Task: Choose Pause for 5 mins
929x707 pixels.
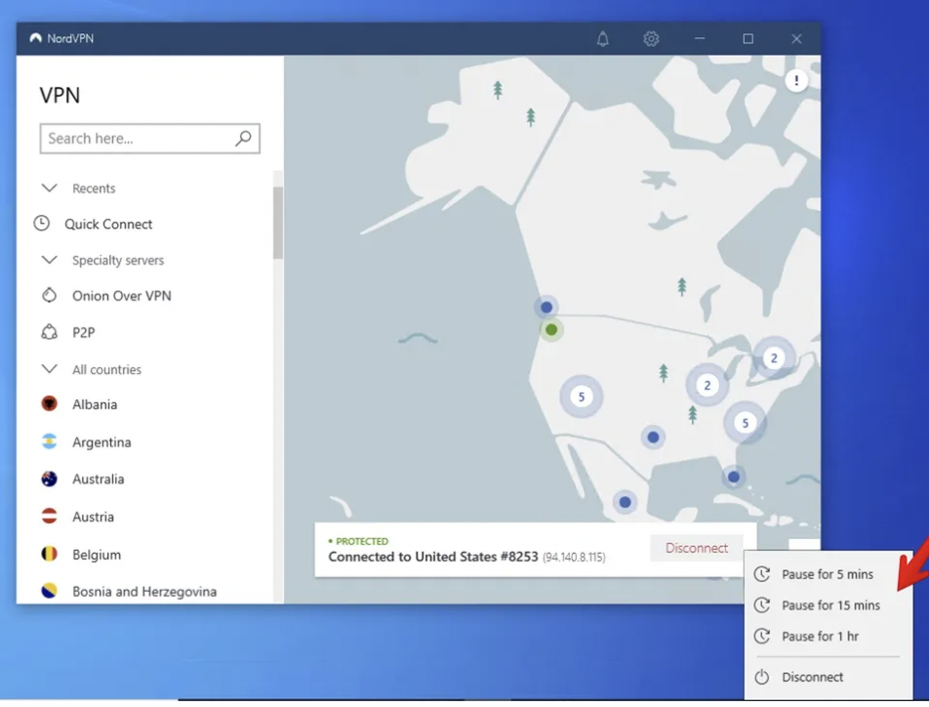Action: click(x=827, y=574)
